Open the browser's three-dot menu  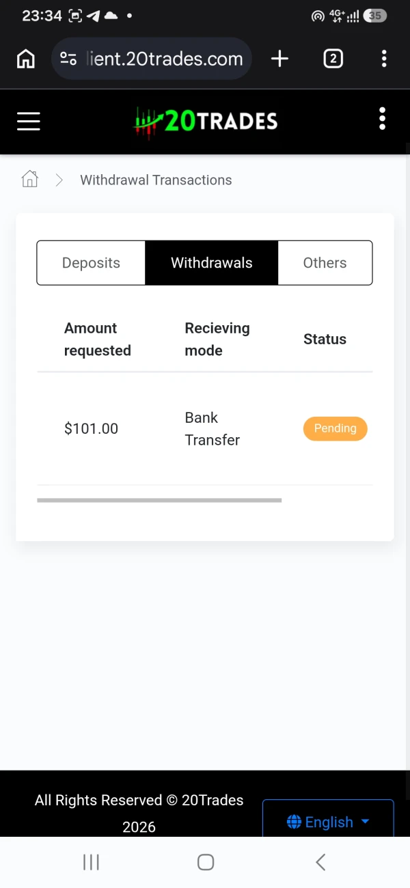tap(384, 59)
